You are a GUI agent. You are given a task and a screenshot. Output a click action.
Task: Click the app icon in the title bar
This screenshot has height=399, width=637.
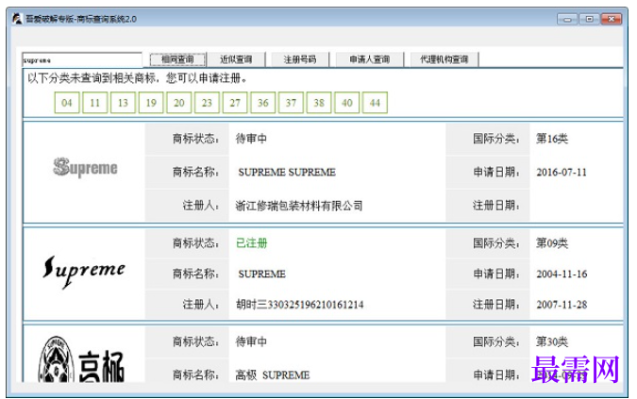click(17, 18)
